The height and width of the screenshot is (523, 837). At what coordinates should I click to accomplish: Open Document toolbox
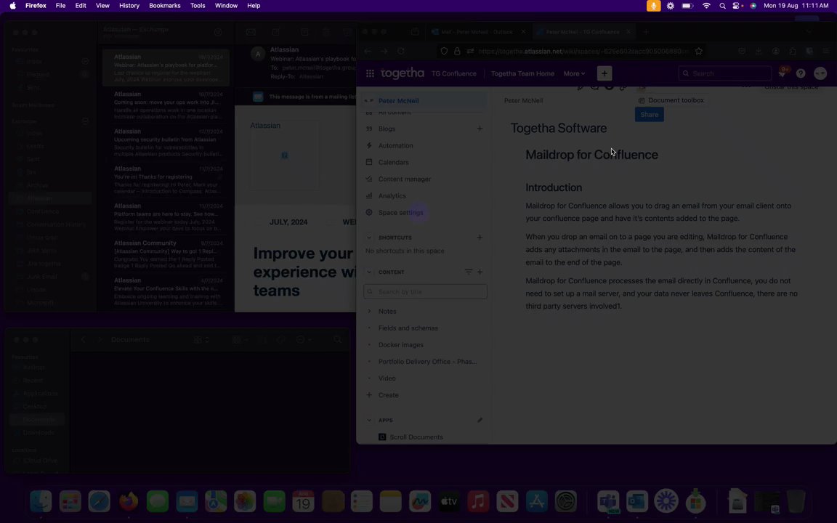671,100
